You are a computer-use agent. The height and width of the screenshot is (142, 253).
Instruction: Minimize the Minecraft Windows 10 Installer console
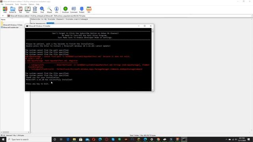(x=139, y=26)
